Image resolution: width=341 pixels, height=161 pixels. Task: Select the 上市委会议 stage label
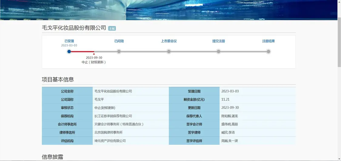pos(169,41)
